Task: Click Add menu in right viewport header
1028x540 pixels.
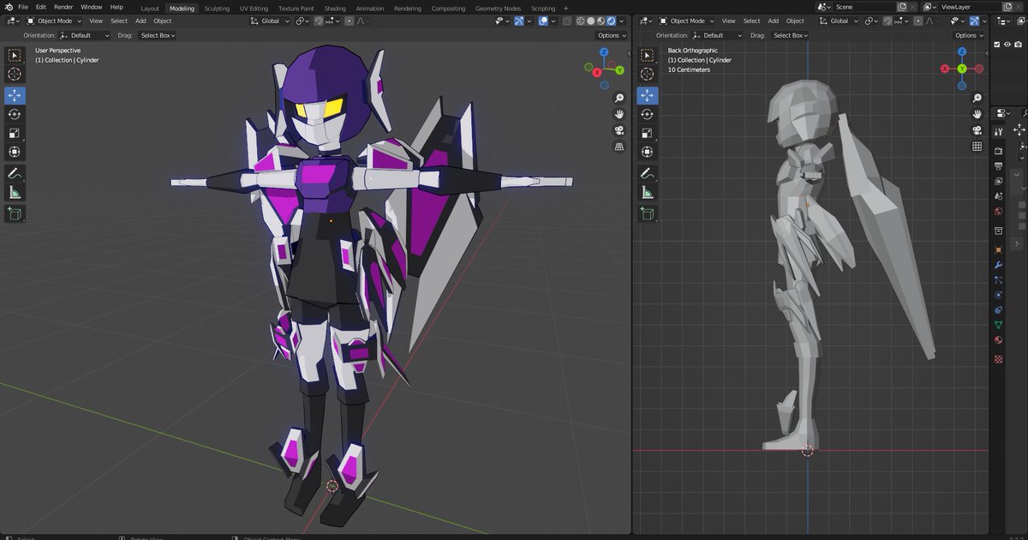Action: [774, 21]
